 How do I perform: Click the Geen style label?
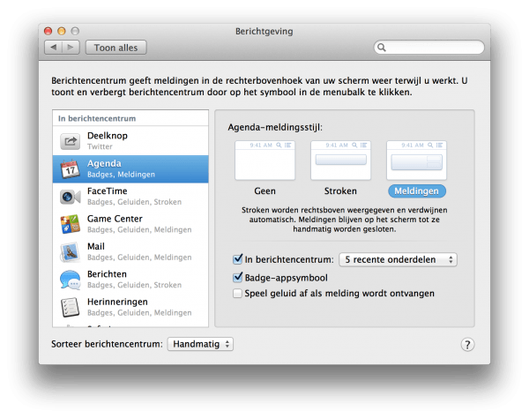tap(264, 191)
